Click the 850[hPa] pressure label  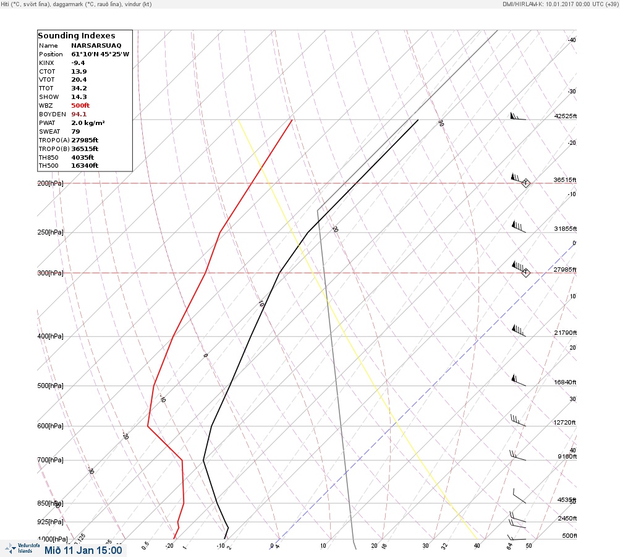tap(50, 504)
